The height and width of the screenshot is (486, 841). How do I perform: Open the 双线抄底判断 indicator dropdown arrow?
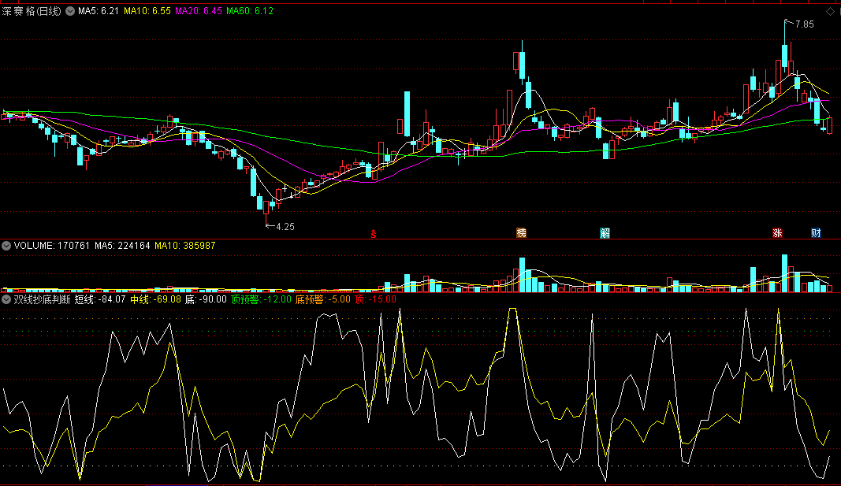6,299
